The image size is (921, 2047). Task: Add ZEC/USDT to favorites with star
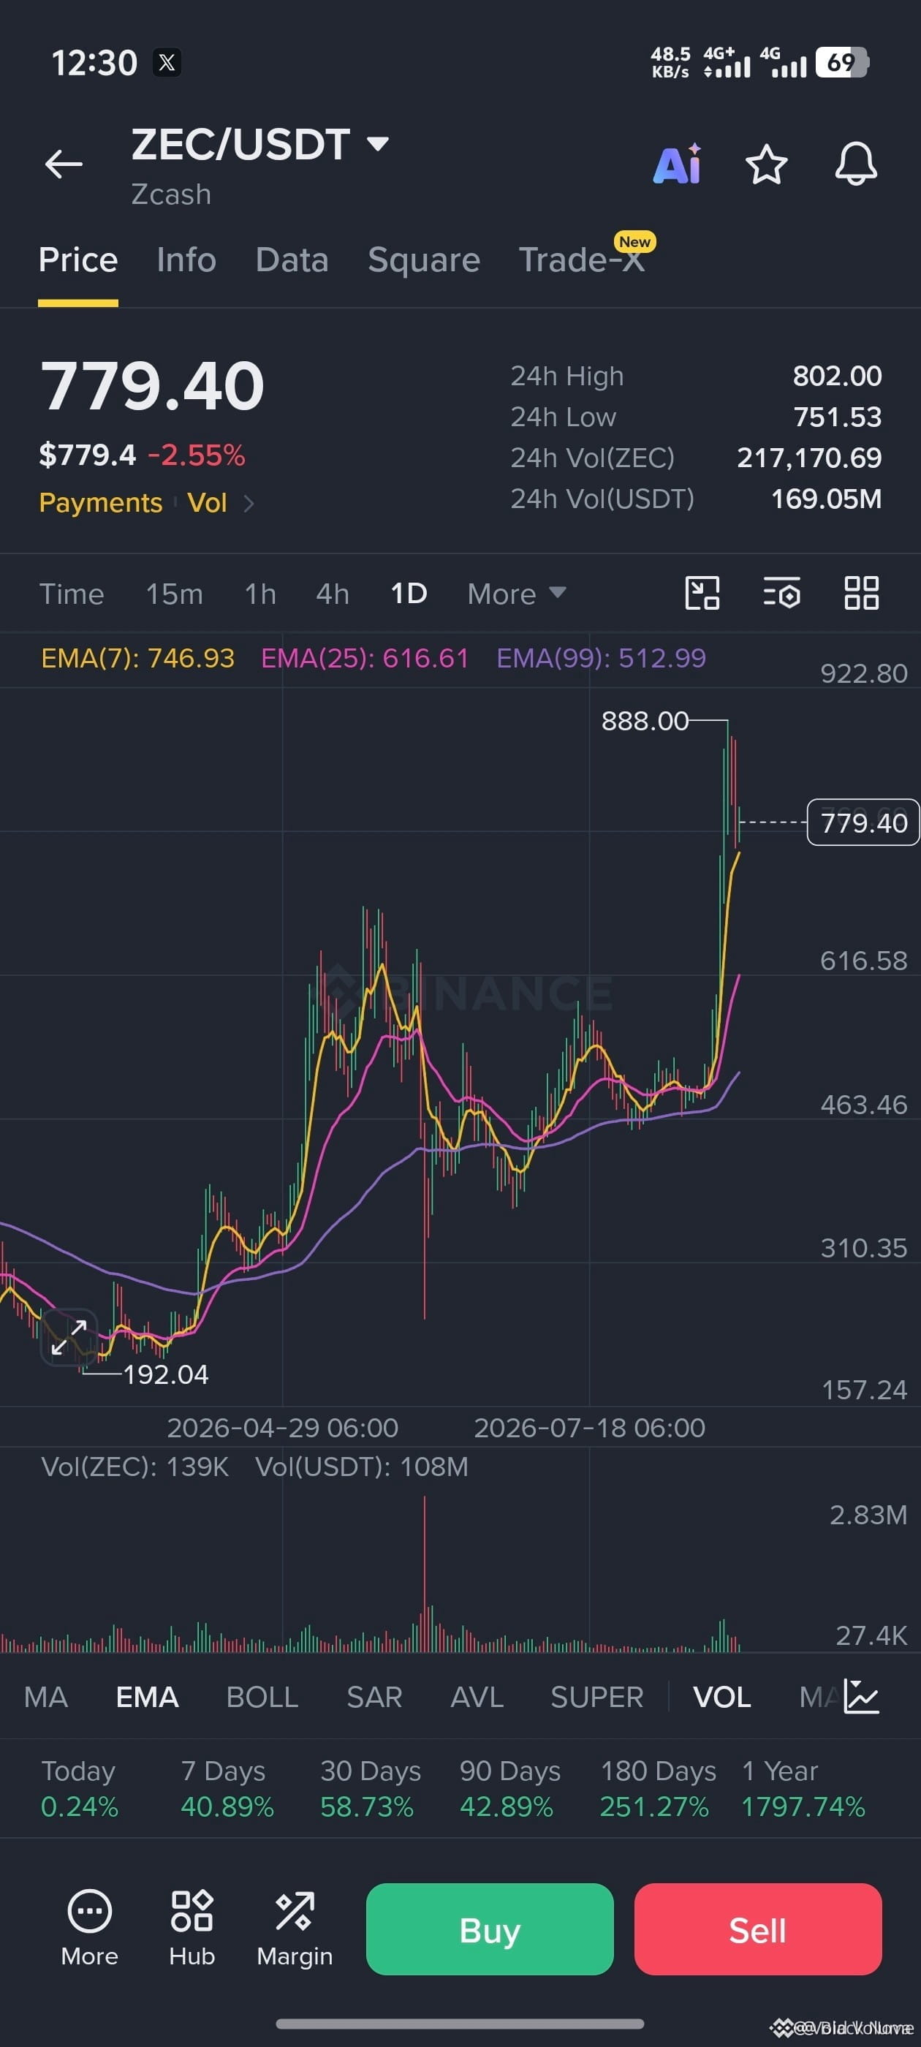[x=766, y=164]
